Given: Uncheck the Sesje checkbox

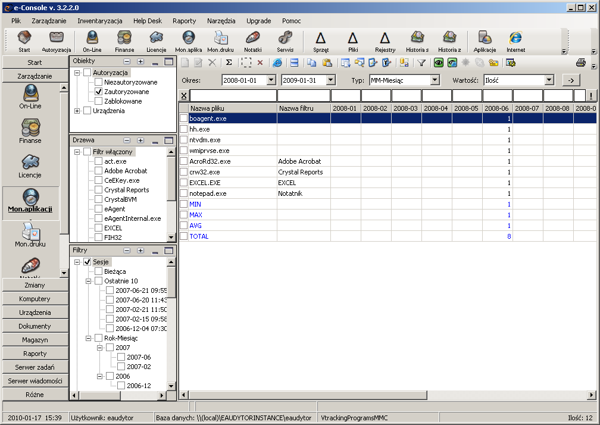Looking at the screenshot, I should point(87,262).
